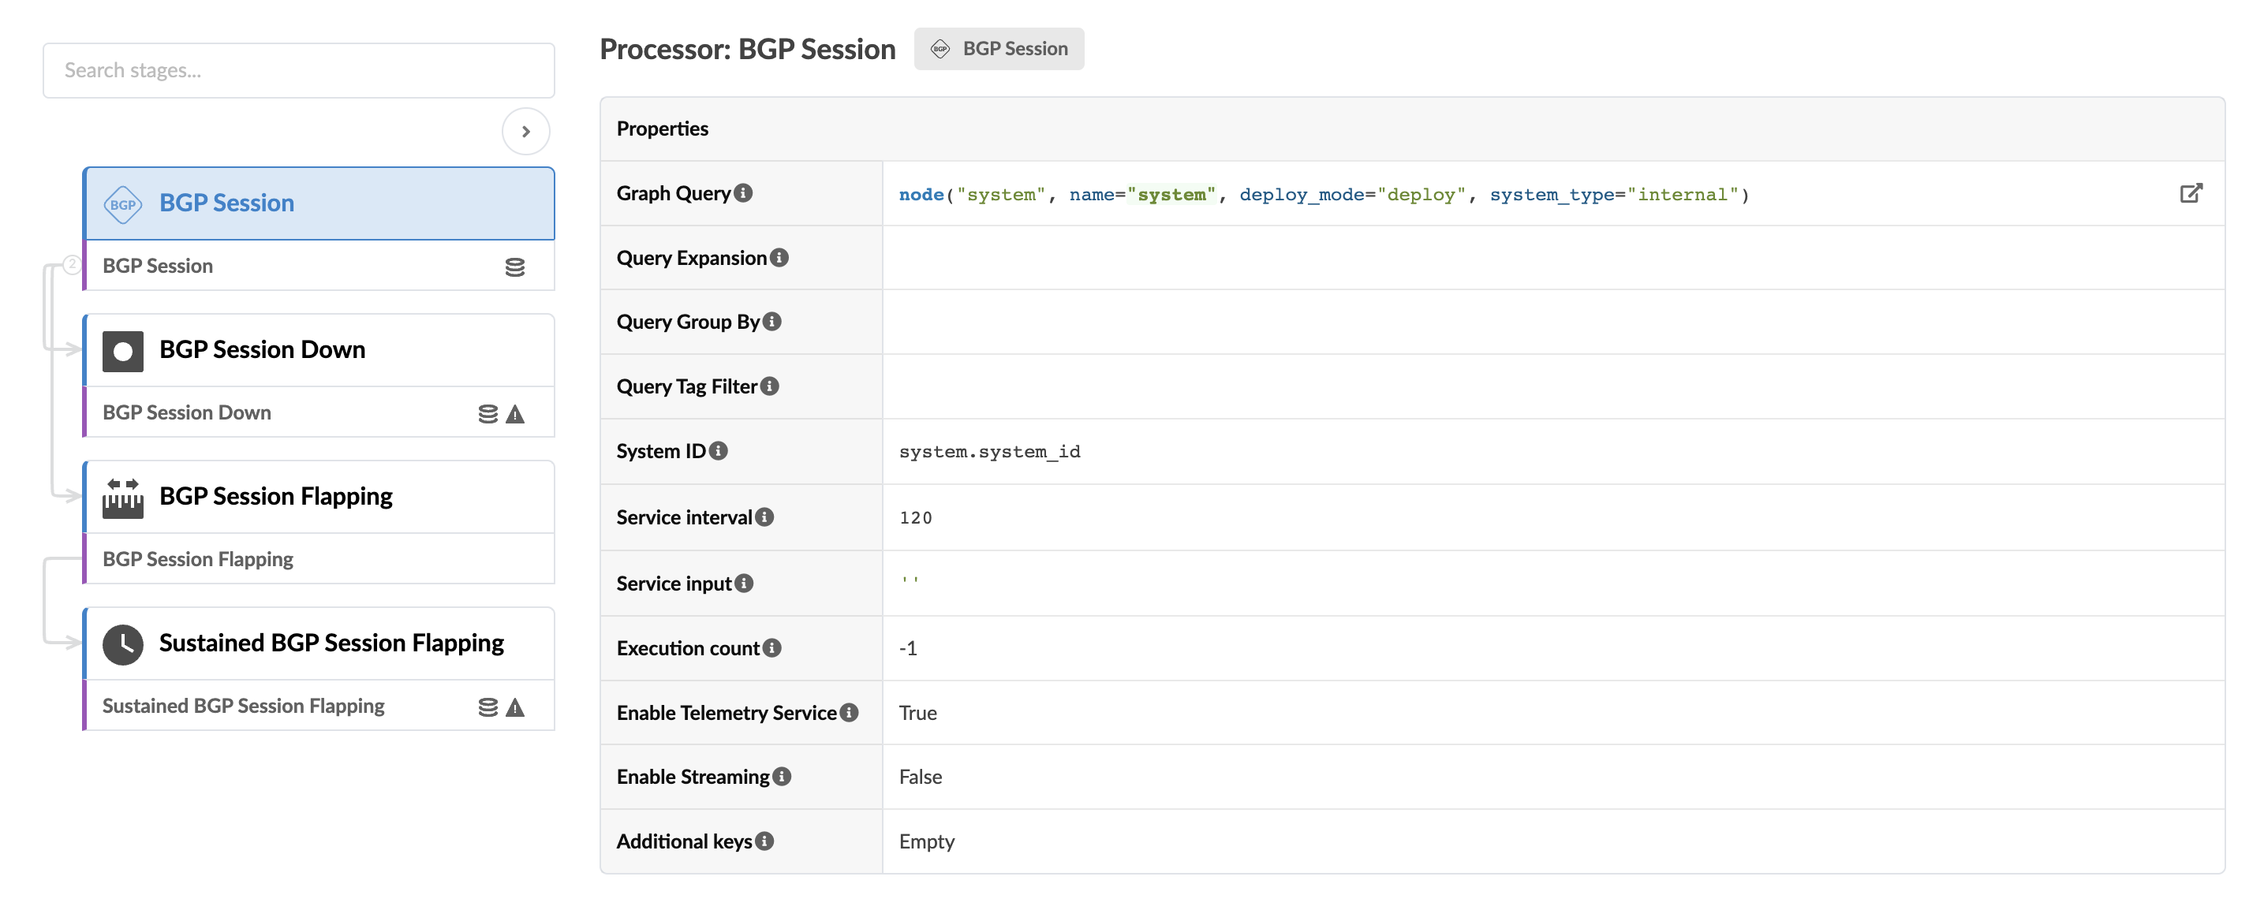
Task: Select the BGP Session Down processor
Action: tap(319, 350)
